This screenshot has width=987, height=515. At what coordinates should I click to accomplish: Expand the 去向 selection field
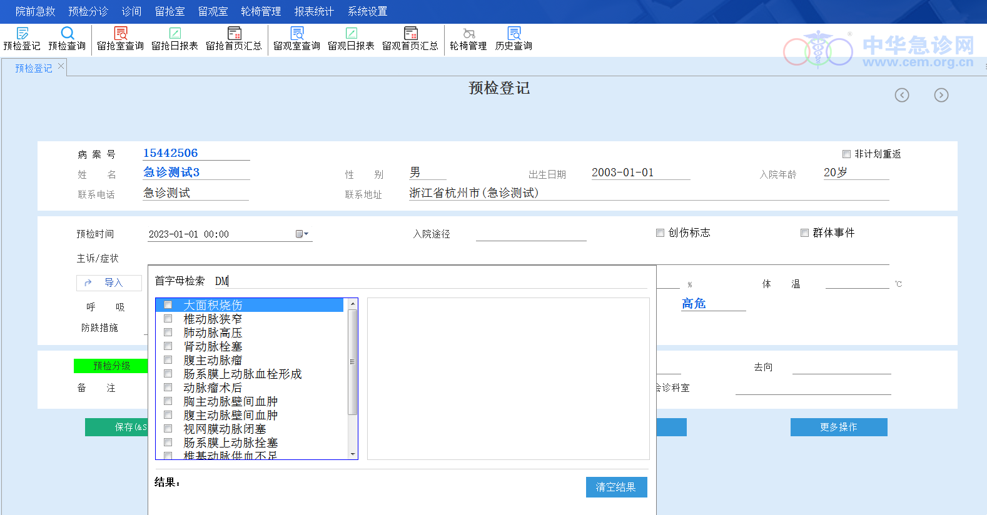click(x=841, y=367)
